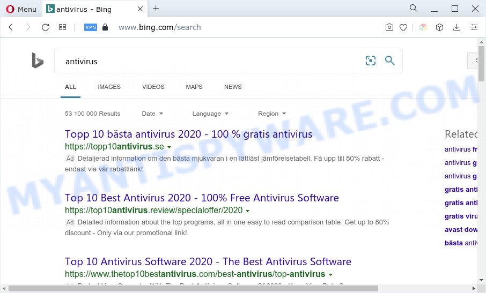Switch to the MAPS tab

(194, 87)
